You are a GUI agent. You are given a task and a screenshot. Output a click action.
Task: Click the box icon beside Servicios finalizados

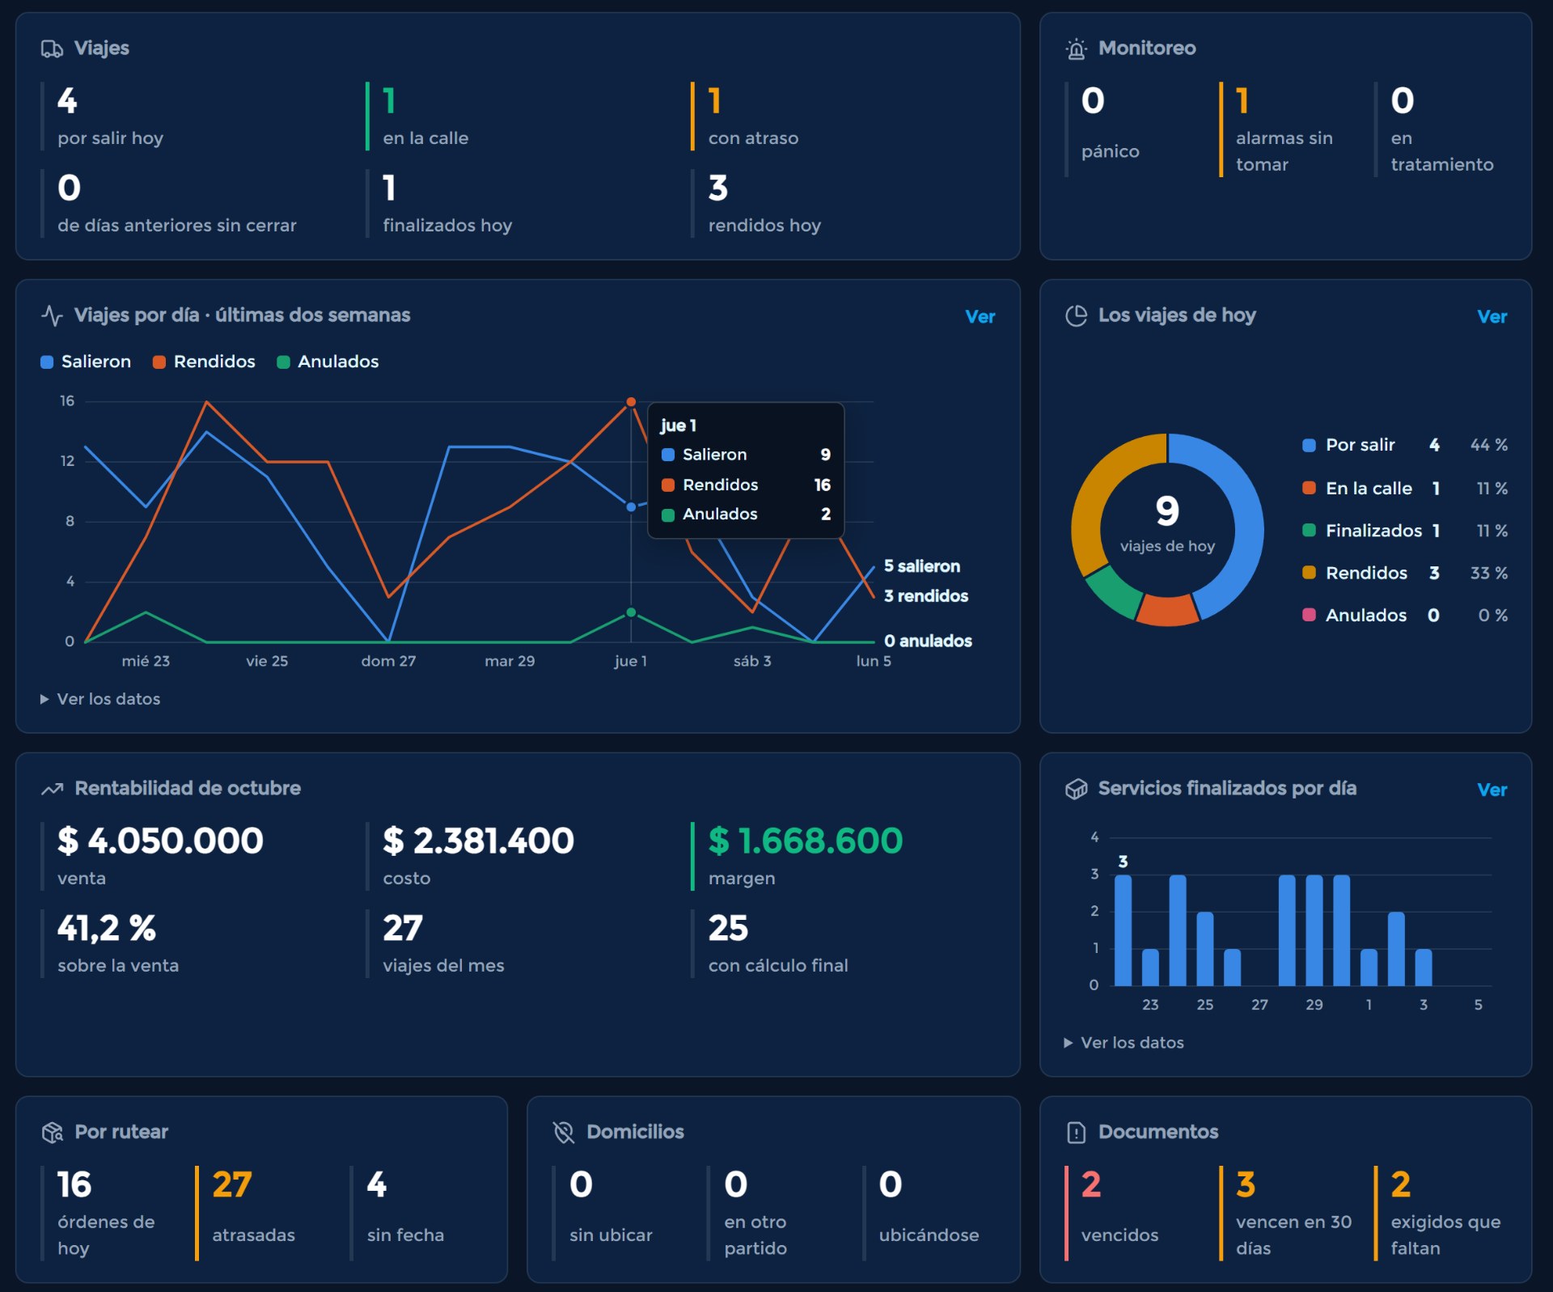[1076, 789]
